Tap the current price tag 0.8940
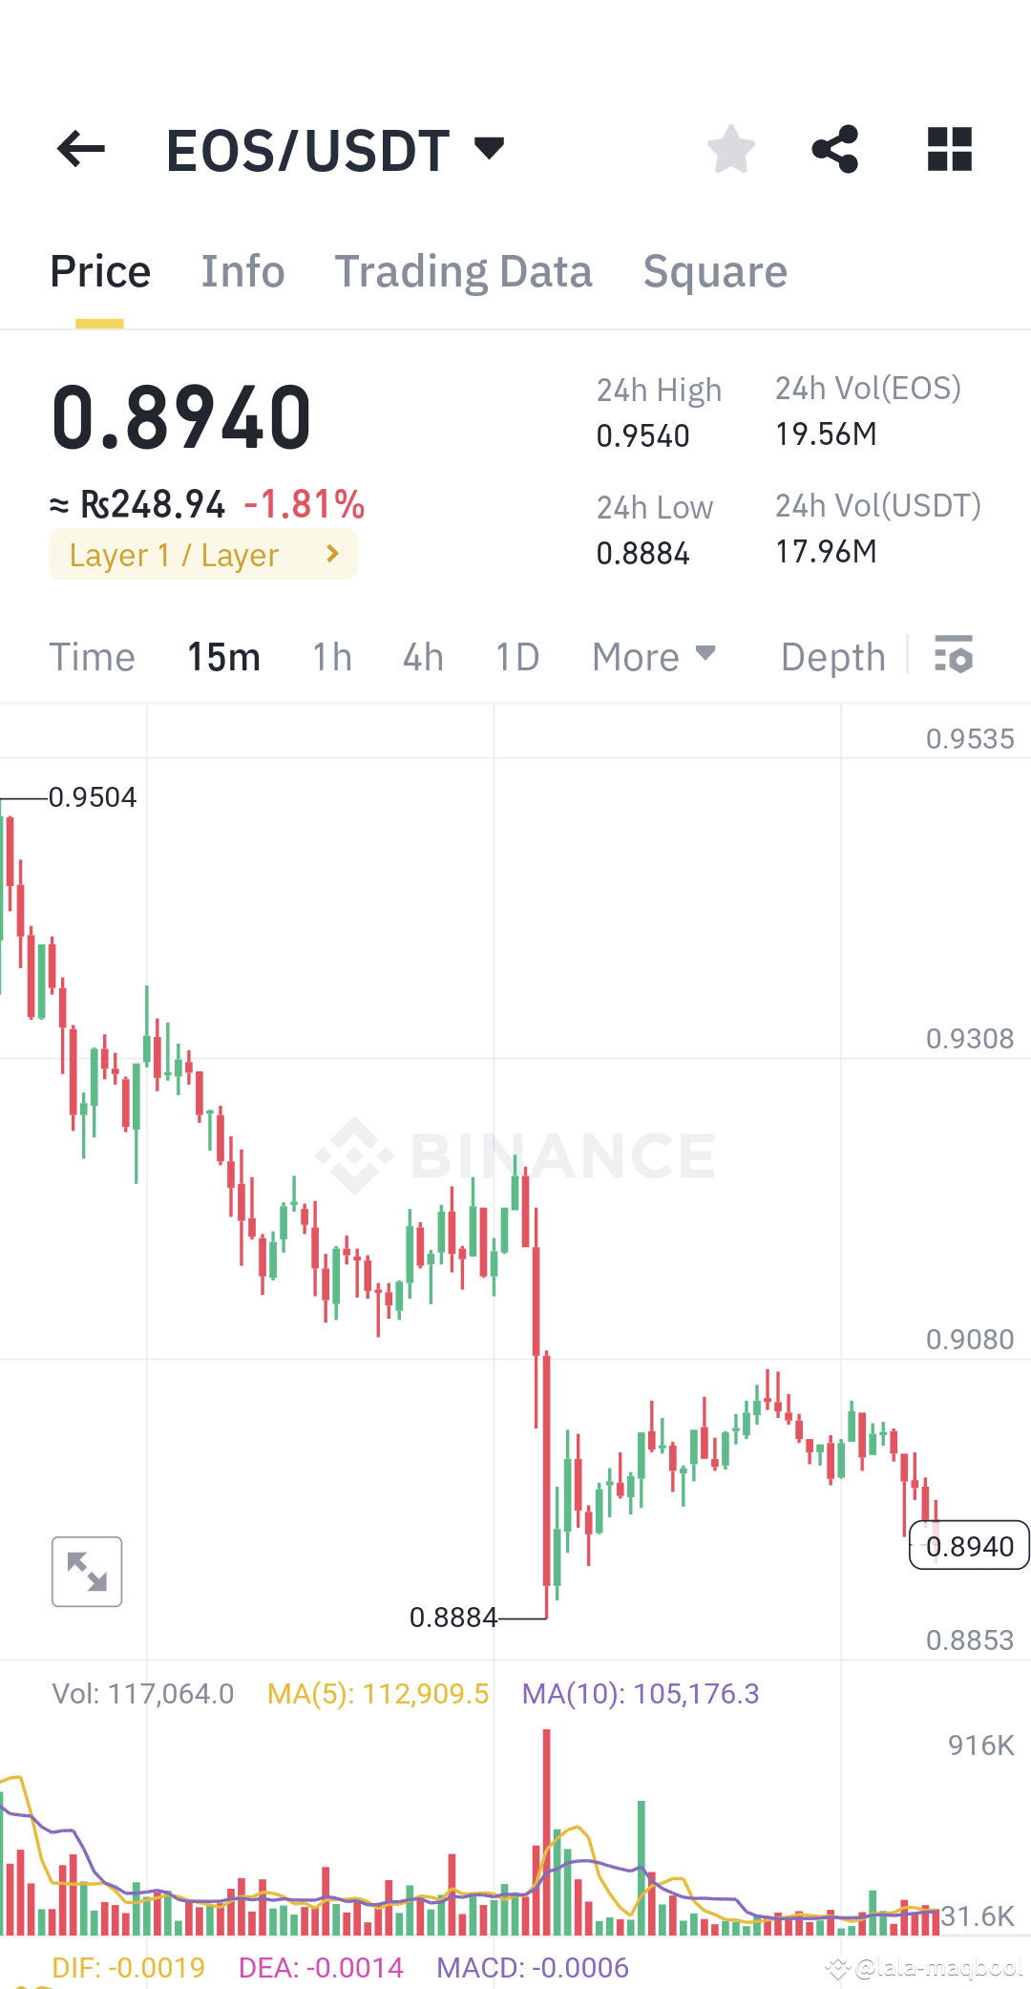 [970, 1546]
